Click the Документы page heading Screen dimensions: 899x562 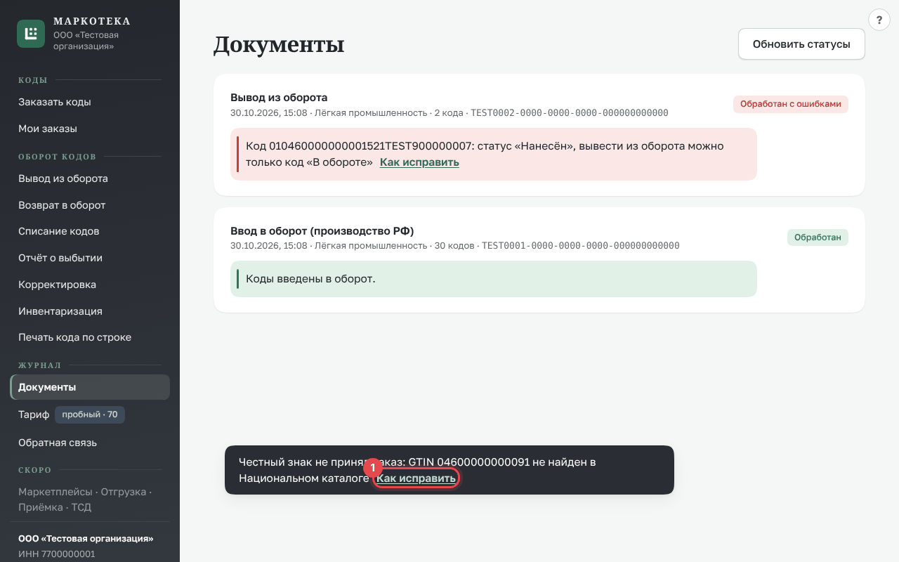(279, 44)
